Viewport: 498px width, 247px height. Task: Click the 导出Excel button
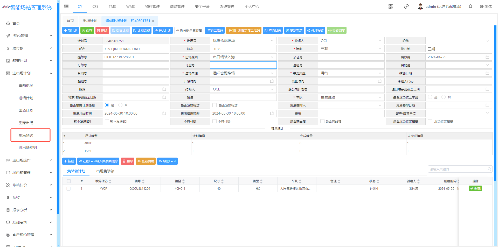click(x=167, y=161)
